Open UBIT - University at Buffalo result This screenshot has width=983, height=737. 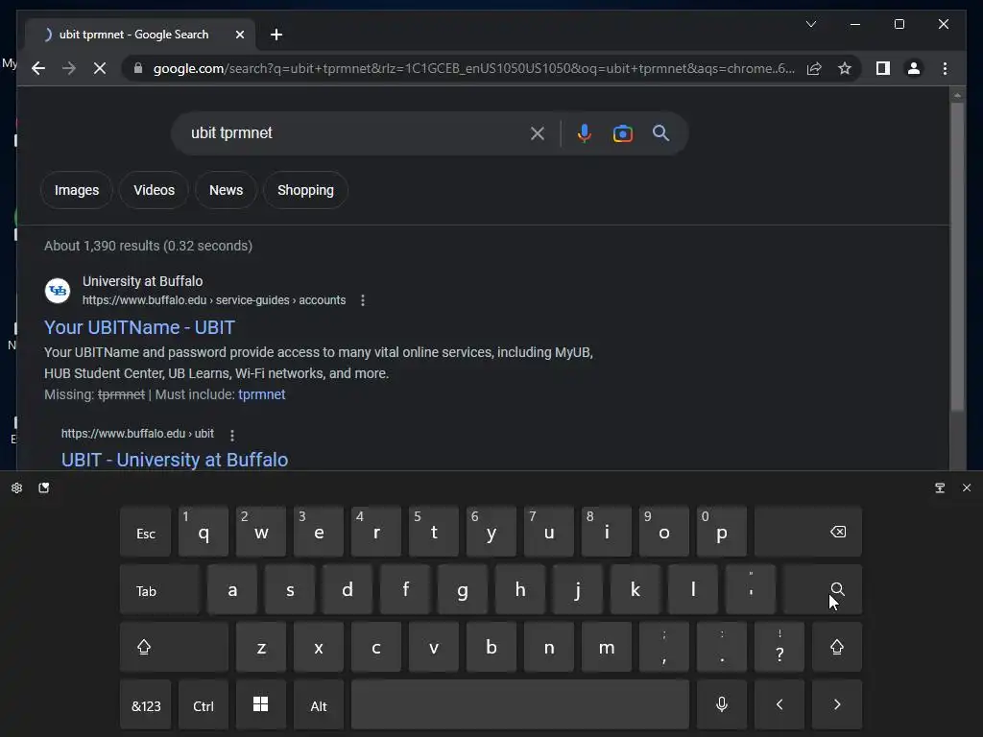coord(175,460)
